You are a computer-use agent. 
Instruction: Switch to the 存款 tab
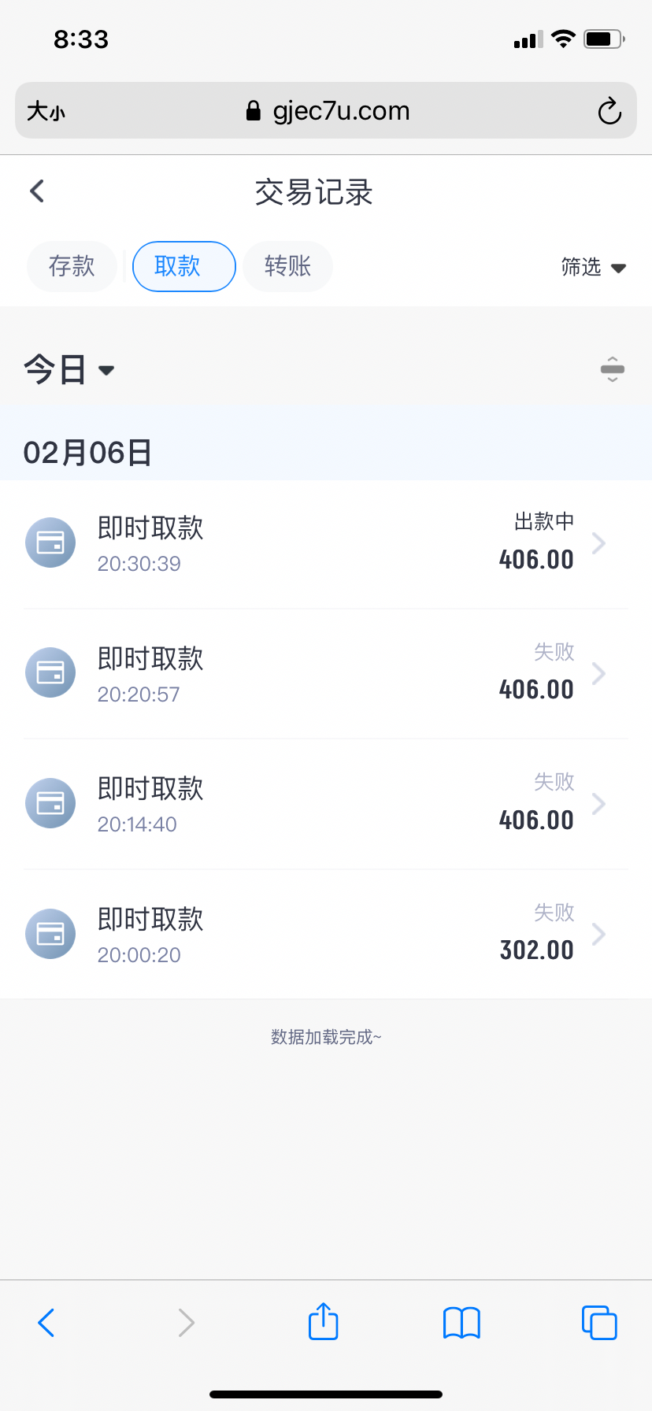point(72,266)
